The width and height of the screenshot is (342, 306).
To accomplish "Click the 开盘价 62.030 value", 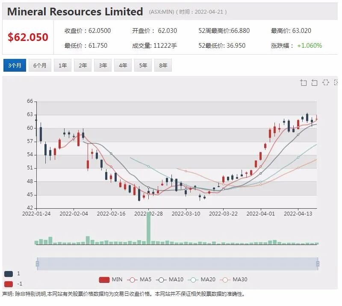I will pyautogui.click(x=167, y=31).
